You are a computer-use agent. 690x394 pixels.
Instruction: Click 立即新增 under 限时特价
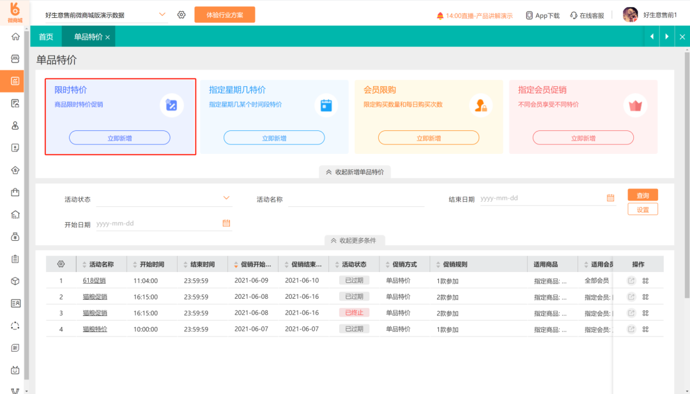pyautogui.click(x=119, y=138)
